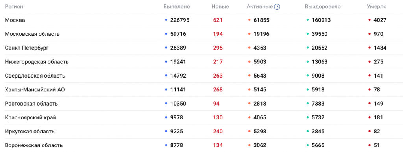Click the Красноярский край region name

pyautogui.click(x=31, y=117)
